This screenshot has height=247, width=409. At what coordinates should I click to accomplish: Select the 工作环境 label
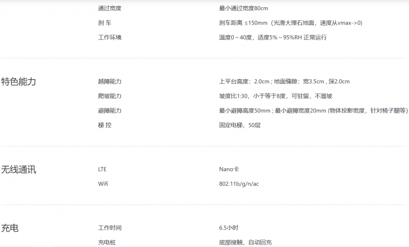click(109, 37)
